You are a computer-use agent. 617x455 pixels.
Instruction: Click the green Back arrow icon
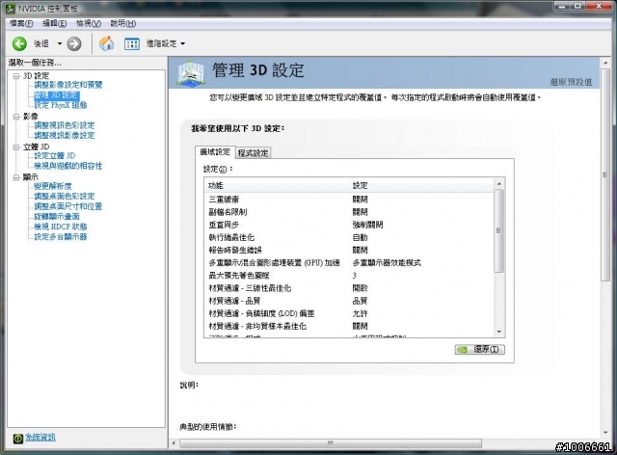point(19,43)
